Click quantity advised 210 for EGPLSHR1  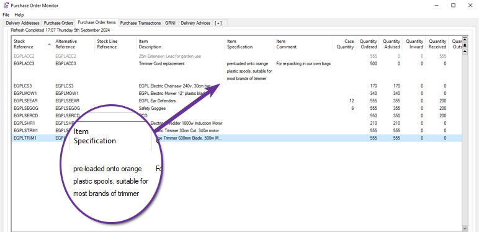pos(396,123)
